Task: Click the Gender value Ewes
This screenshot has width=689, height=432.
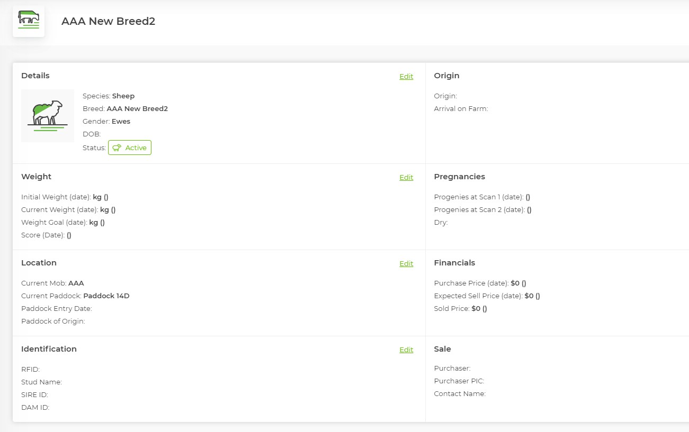Action: pyautogui.click(x=121, y=122)
